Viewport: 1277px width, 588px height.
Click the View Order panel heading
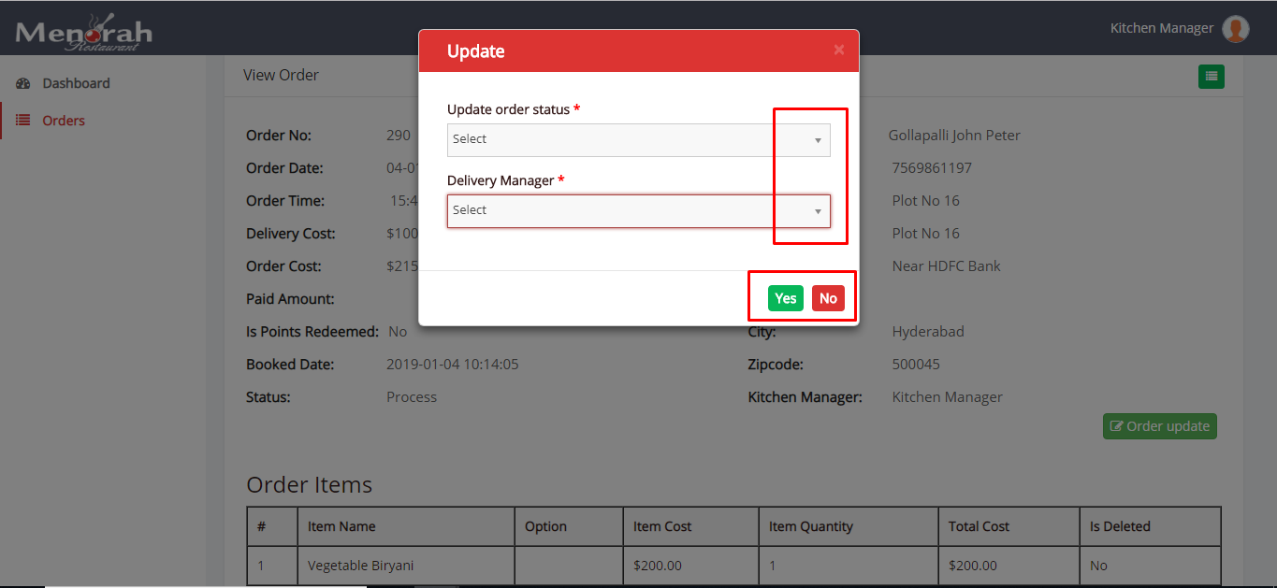(281, 75)
